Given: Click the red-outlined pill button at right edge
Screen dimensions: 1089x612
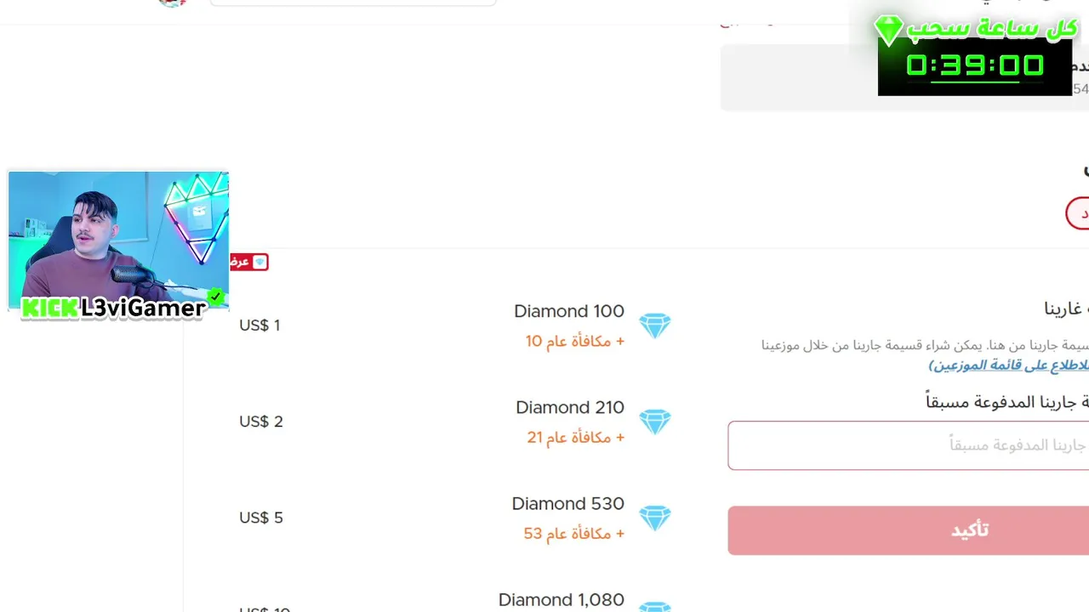Looking at the screenshot, I should tap(1078, 213).
